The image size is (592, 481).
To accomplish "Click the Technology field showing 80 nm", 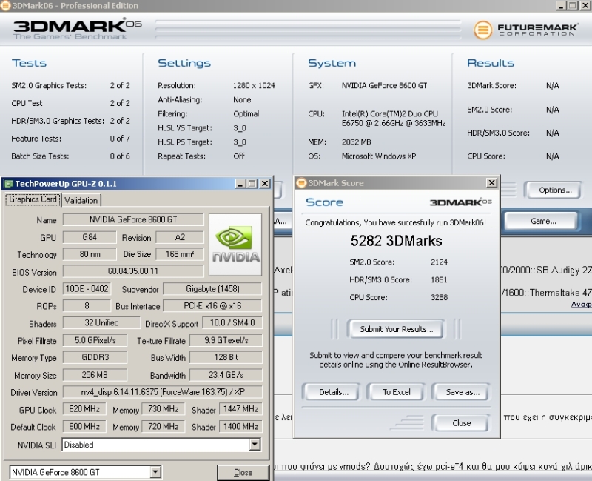I will 90,254.
